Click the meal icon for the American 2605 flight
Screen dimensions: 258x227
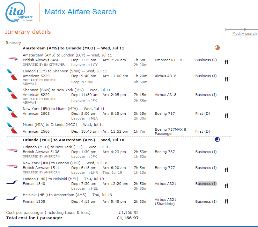click(x=226, y=115)
